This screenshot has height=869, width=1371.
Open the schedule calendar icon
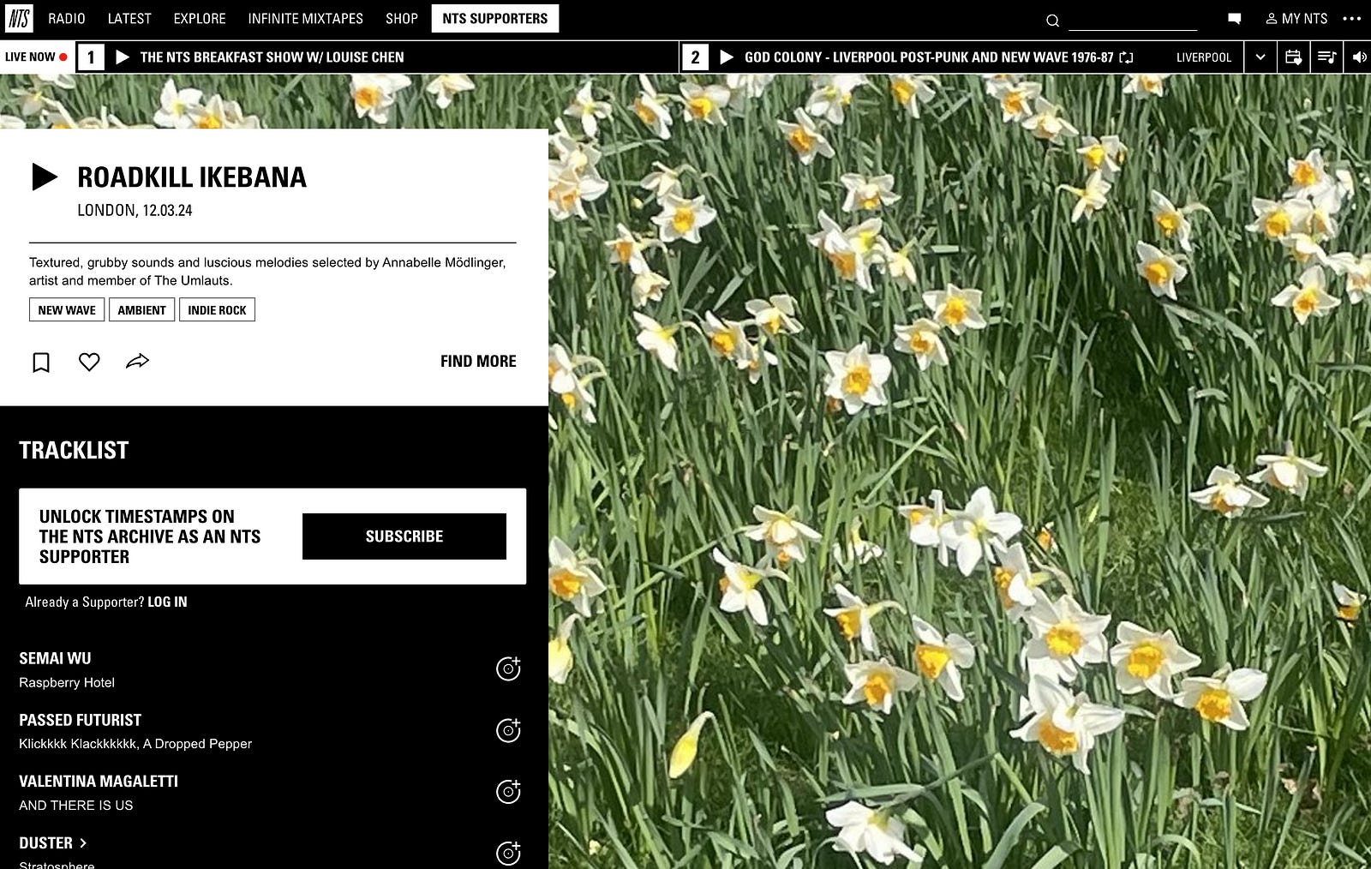pyautogui.click(x=1294, y=57)
